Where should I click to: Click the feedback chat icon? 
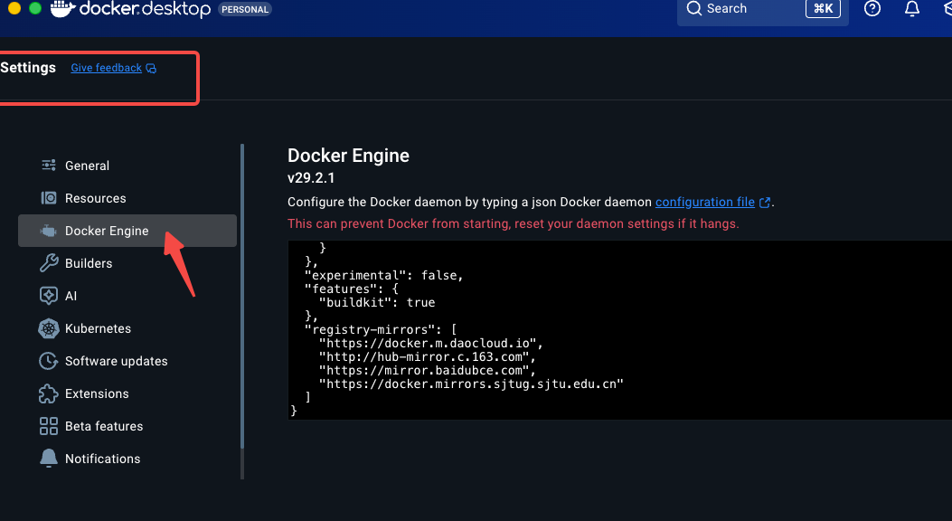coord(151,69)
